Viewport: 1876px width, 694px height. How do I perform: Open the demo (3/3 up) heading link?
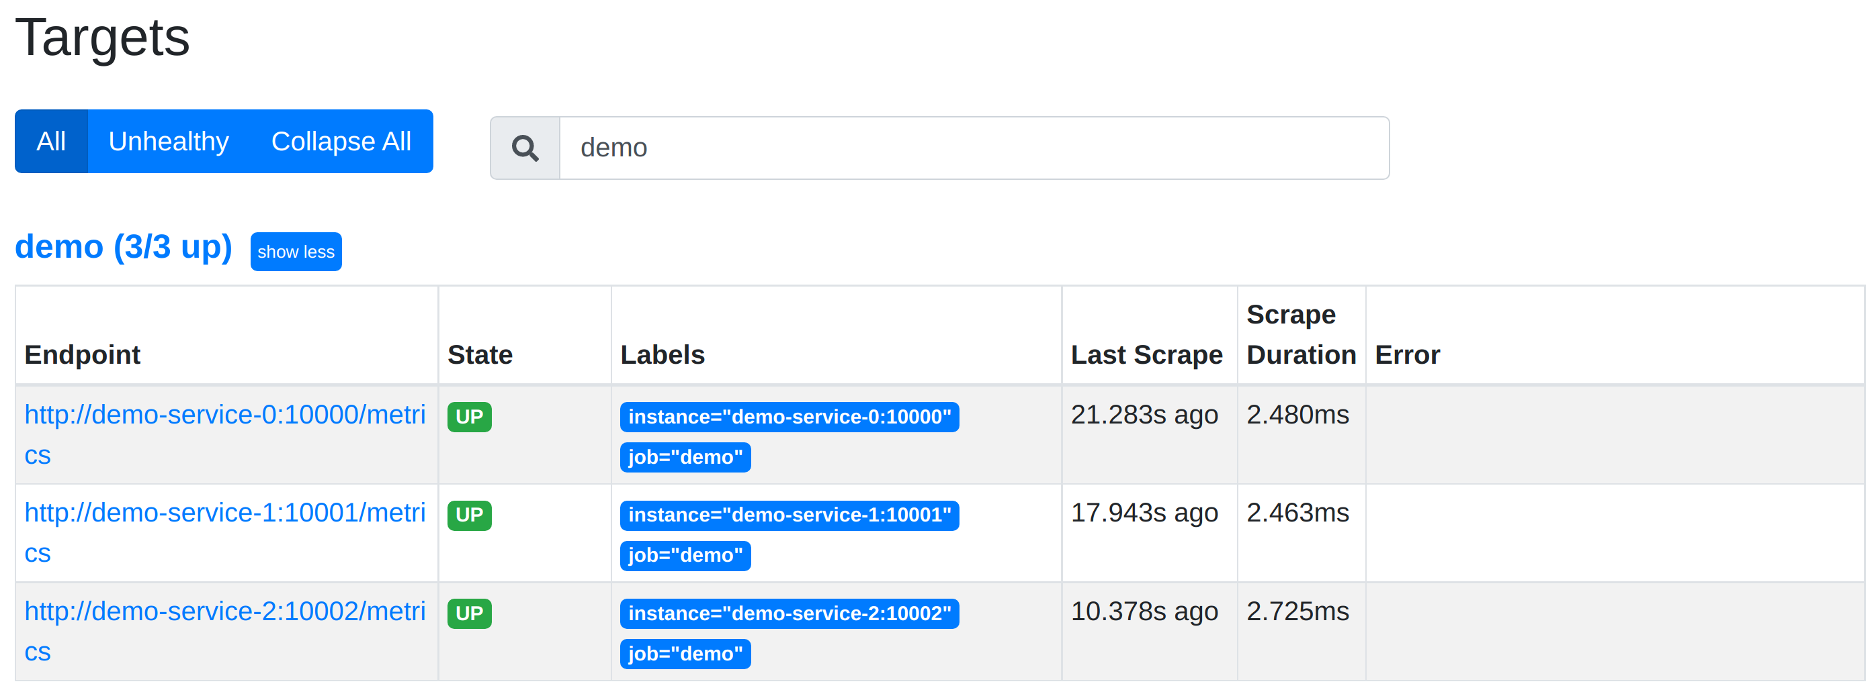point(123,246)
